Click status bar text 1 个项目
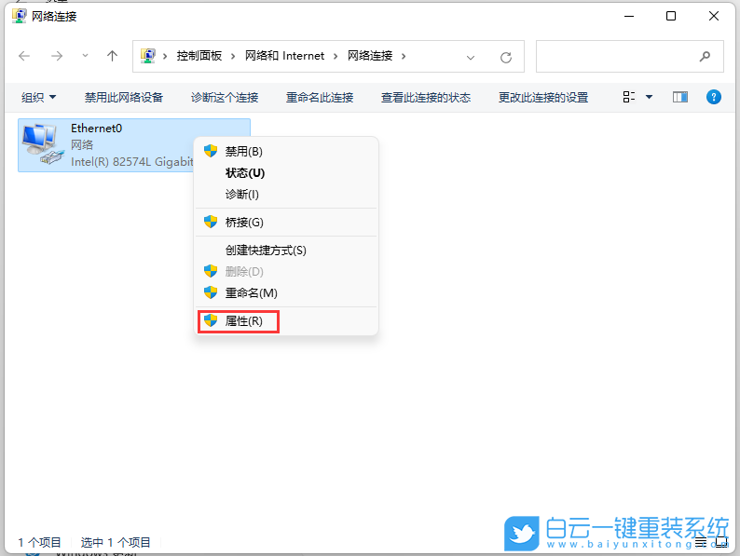This screenshot has height=556, width=740. pos(40,542)
